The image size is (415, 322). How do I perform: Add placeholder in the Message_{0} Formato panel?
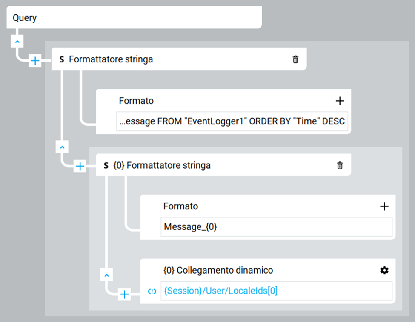tap(384, 206)
